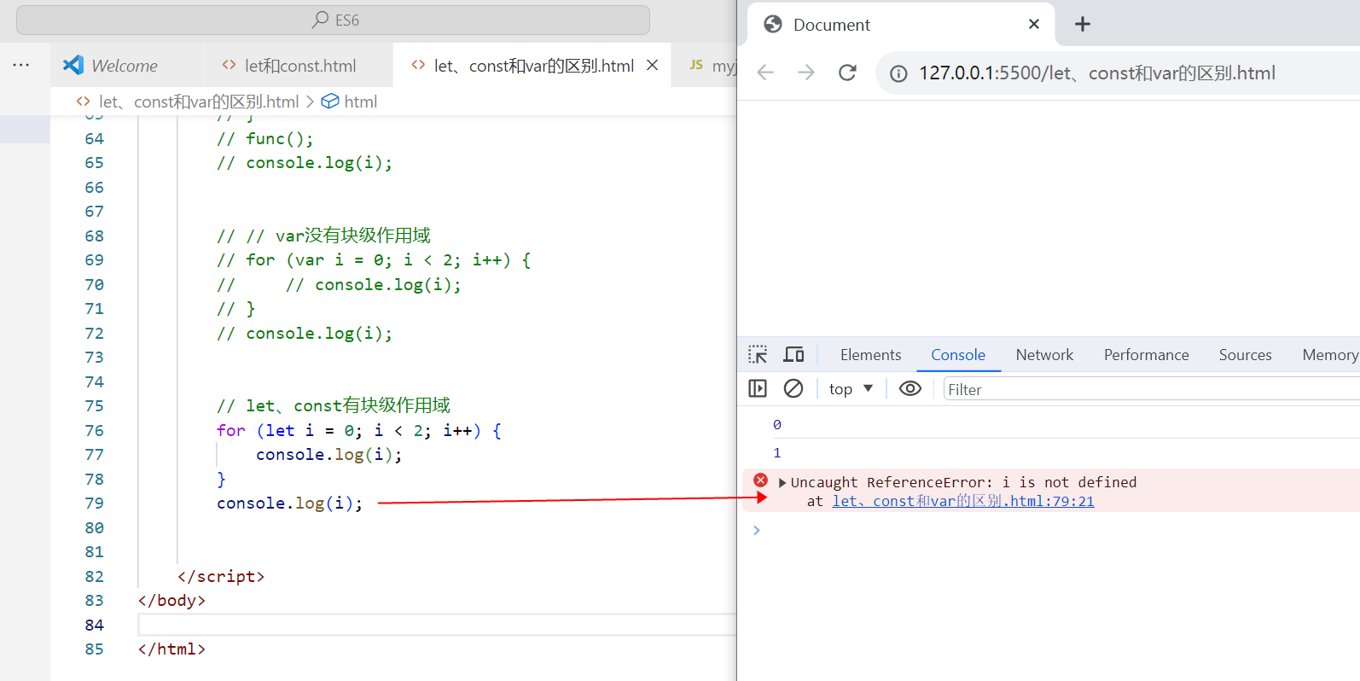Activate the DevTools inspect element picker
This screenshot has height=681, width=1360.
758,354
